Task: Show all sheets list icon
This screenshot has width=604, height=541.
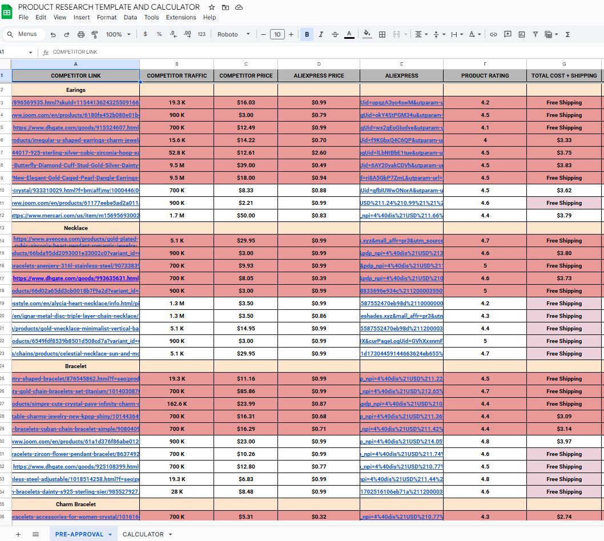Action: click(x=36, y=534)
